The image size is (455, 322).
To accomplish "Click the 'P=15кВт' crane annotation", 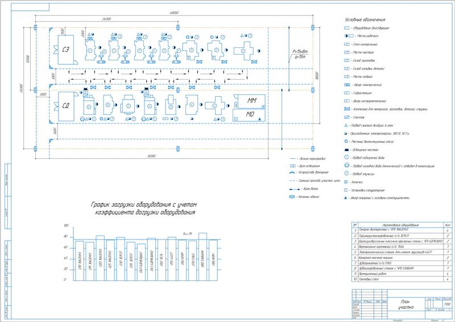I will 300,51.
